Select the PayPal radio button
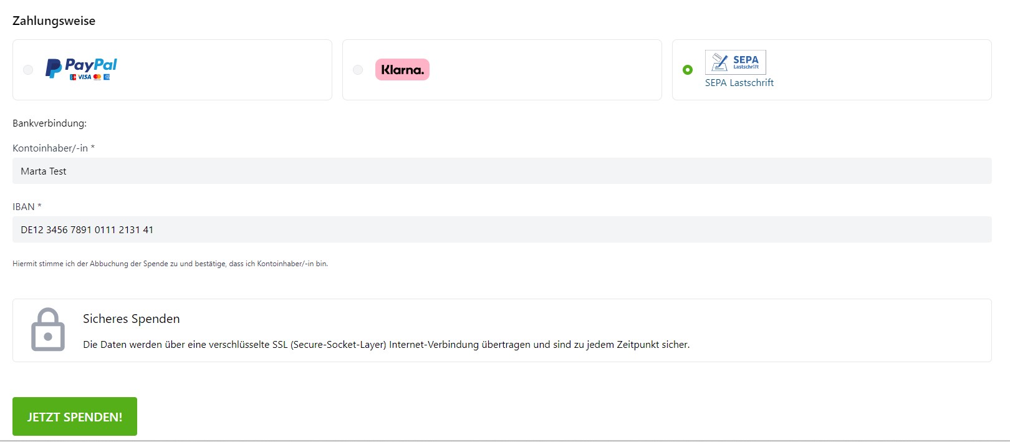The width and height of the screenshot is (1010, 442). [x=28, y=70]
